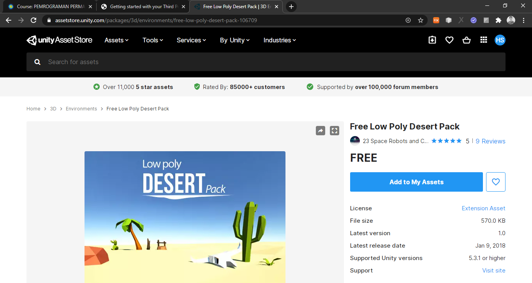Click the 570.0 KB file size value
Screen dimensions: 532x283
point(493,221)
